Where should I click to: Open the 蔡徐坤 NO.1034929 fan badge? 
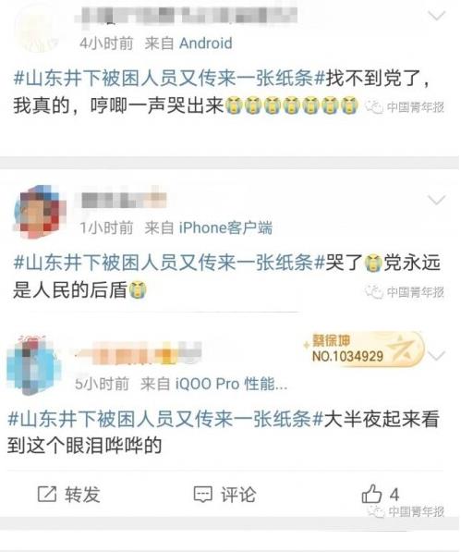[363, 349]
